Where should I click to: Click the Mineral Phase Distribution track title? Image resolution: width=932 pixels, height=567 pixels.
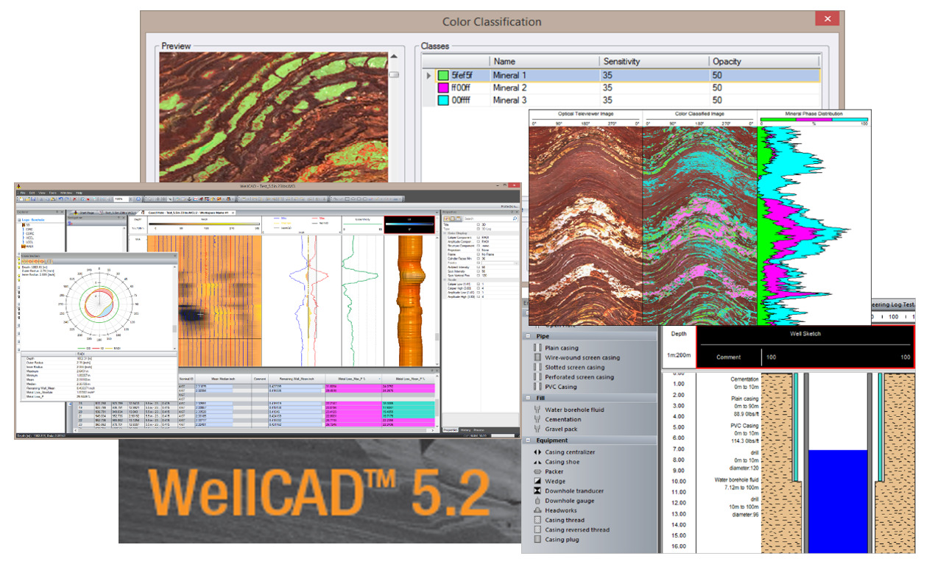tap(813, 114)
